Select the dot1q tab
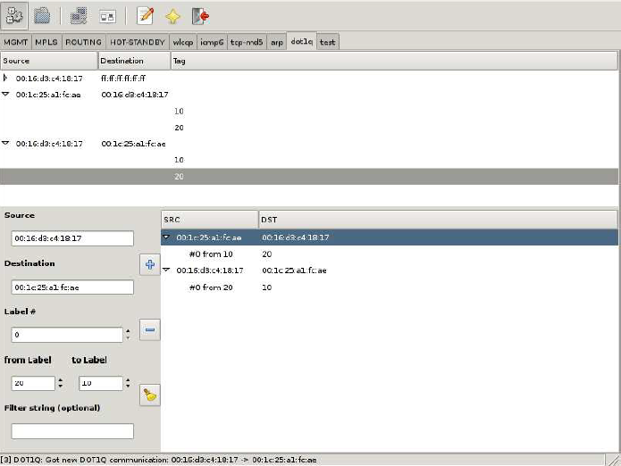Screen dimensions: 621x466 302,41
